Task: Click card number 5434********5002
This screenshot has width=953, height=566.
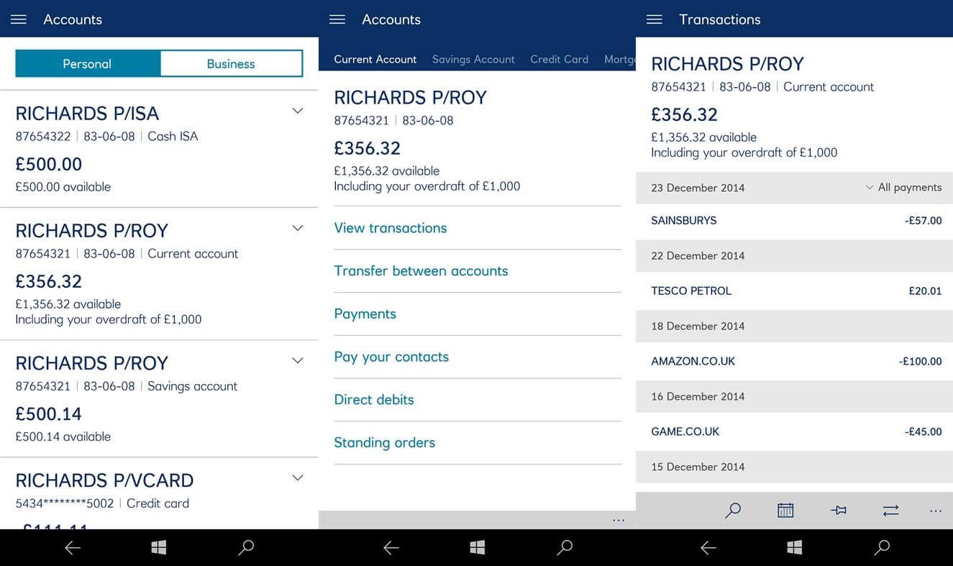Action: (65, 503)
